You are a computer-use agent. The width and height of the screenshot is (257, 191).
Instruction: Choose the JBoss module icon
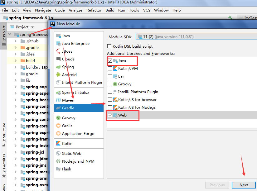point(58,51)
